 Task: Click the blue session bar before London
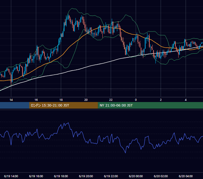point(15,105)
